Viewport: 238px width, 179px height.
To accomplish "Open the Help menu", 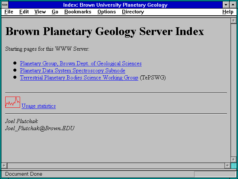I will 228,12.
